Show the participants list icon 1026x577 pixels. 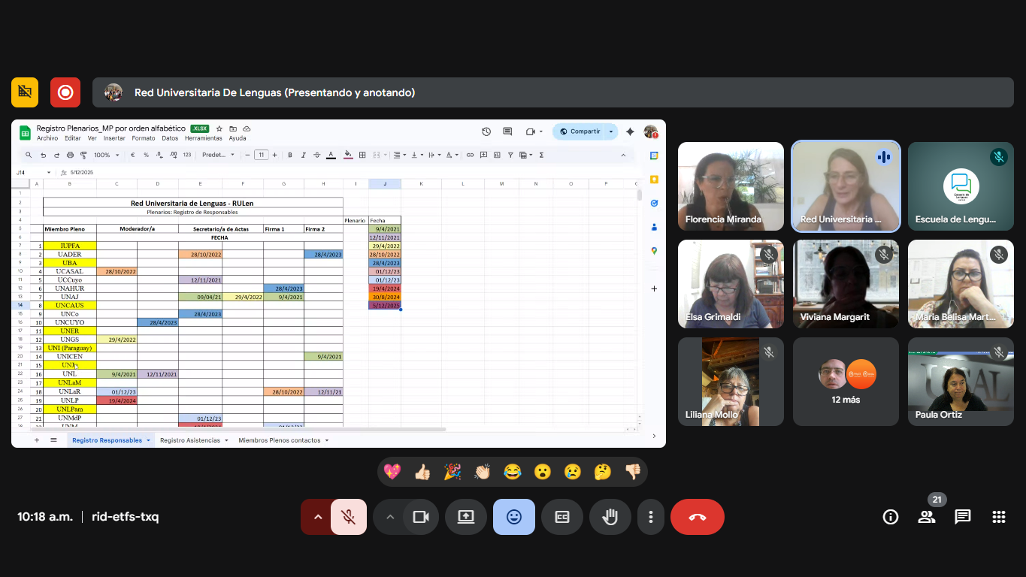coord(926,517)
